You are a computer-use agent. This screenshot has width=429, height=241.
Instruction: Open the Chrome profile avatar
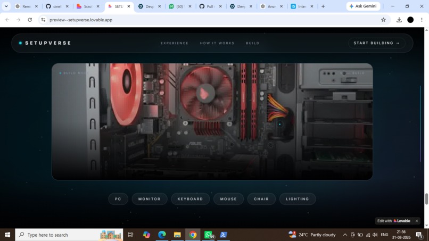coord(410,20)
